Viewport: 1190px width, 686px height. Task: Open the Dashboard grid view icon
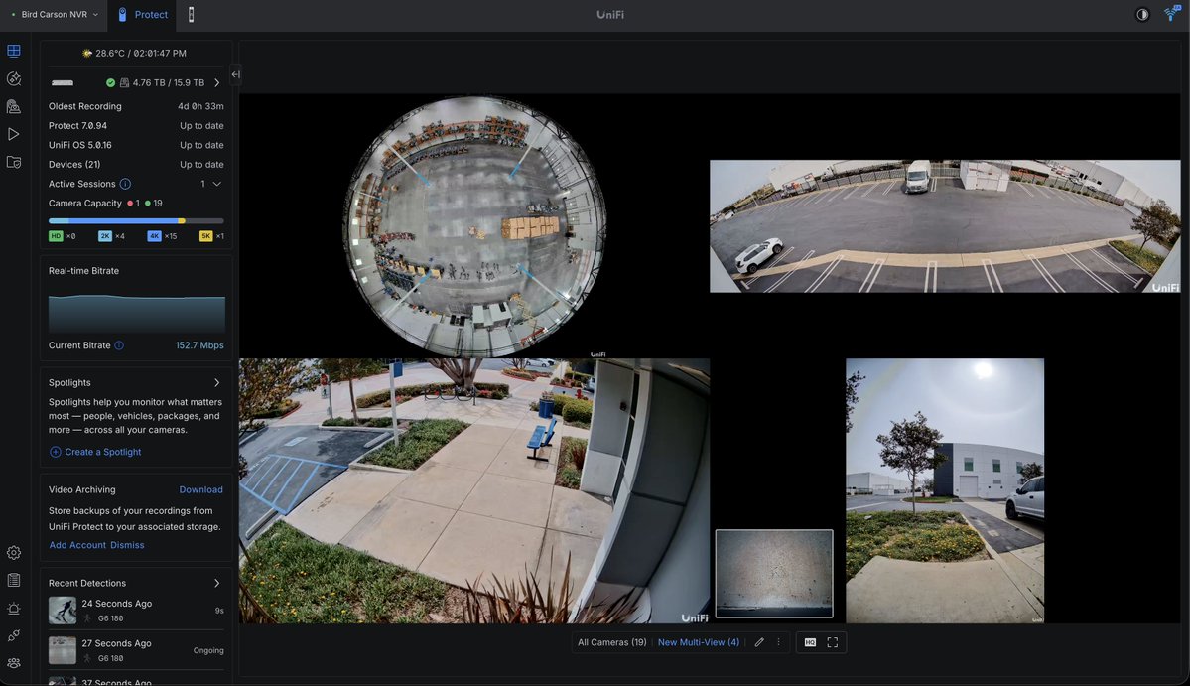click(x=14, y=51)
